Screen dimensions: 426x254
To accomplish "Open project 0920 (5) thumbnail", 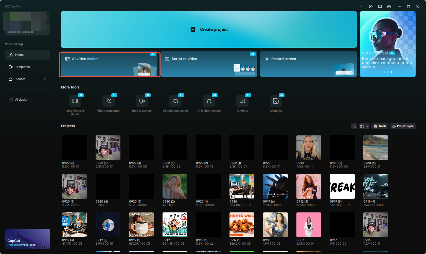I will 75,186.
